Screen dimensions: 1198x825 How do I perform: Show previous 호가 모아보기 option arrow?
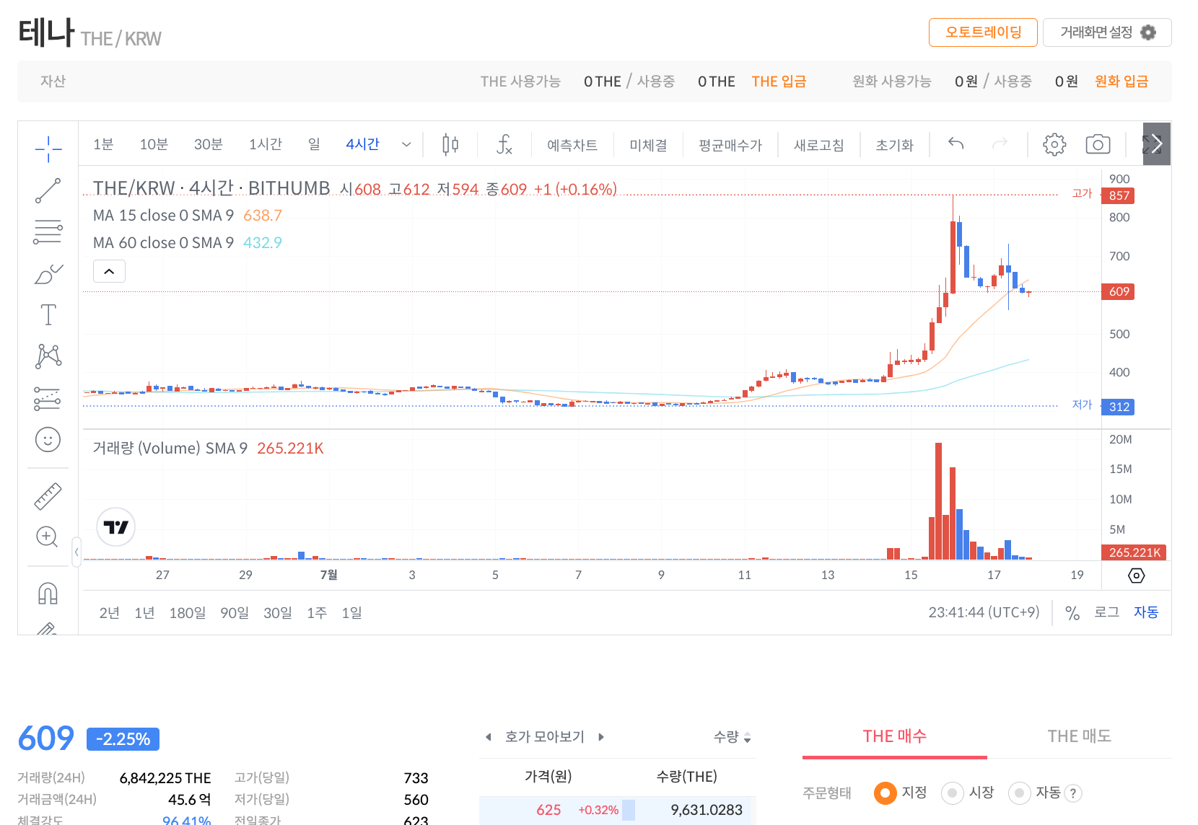coord(489,737)
